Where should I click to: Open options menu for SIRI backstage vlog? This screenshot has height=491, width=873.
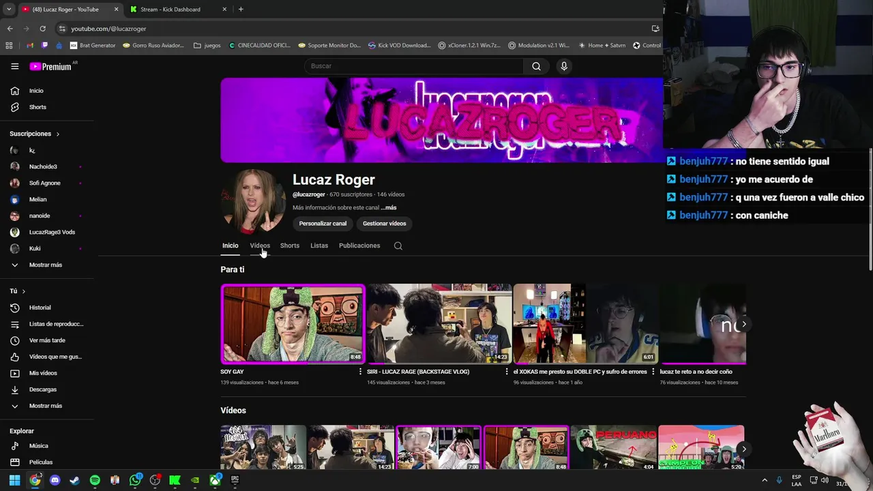click(506, 372)
